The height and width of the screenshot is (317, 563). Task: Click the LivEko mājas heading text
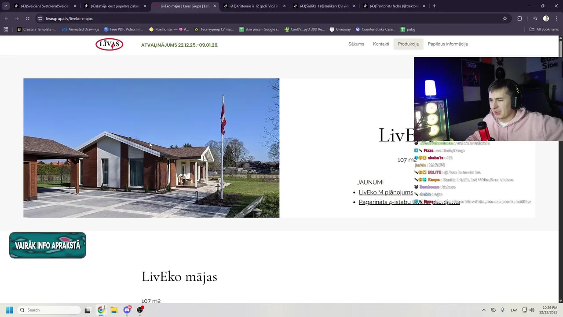179,276
